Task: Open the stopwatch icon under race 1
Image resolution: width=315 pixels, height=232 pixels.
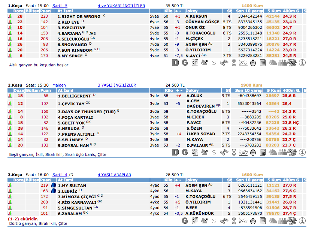Action: click(253, 63)
